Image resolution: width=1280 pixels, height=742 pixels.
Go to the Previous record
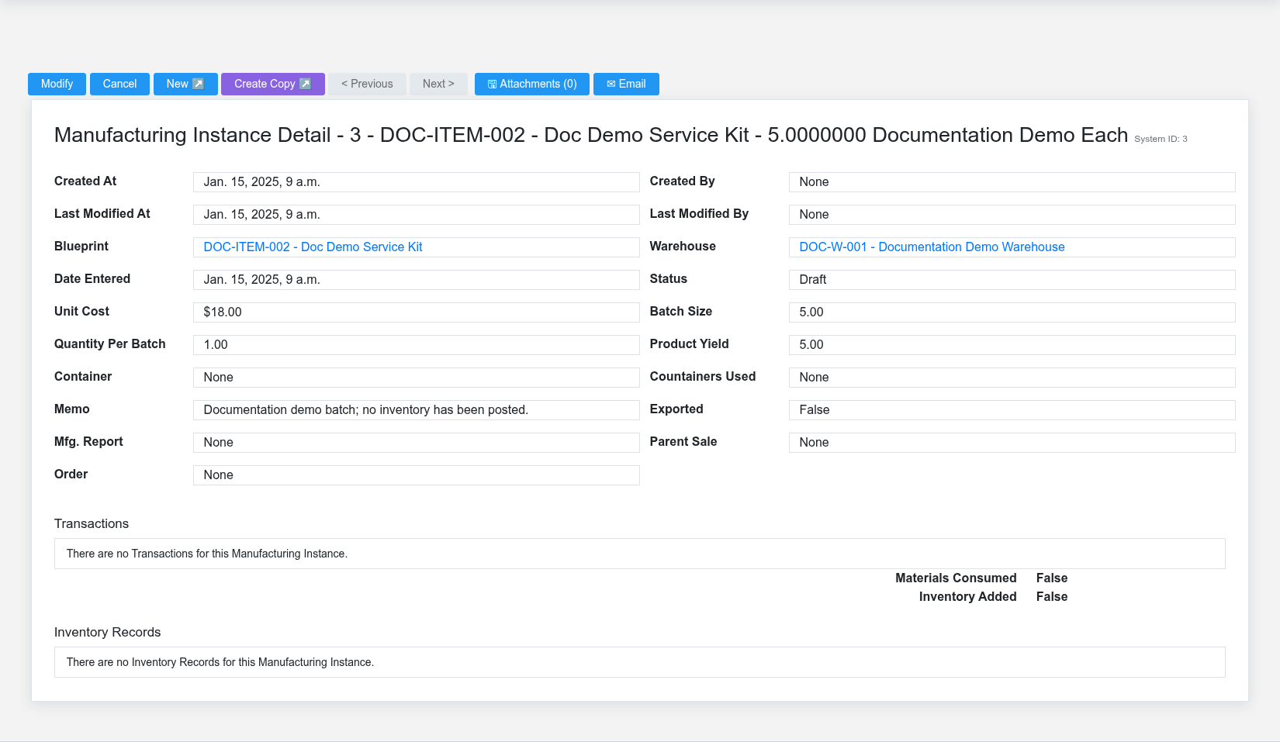click(367, 84)
